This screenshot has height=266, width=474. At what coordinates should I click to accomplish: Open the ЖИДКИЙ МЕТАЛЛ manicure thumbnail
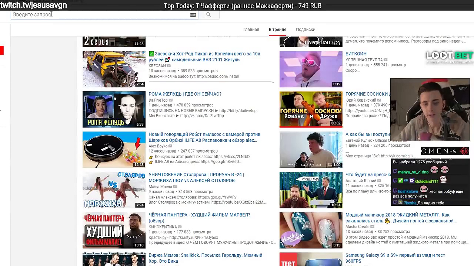(311, 230)
